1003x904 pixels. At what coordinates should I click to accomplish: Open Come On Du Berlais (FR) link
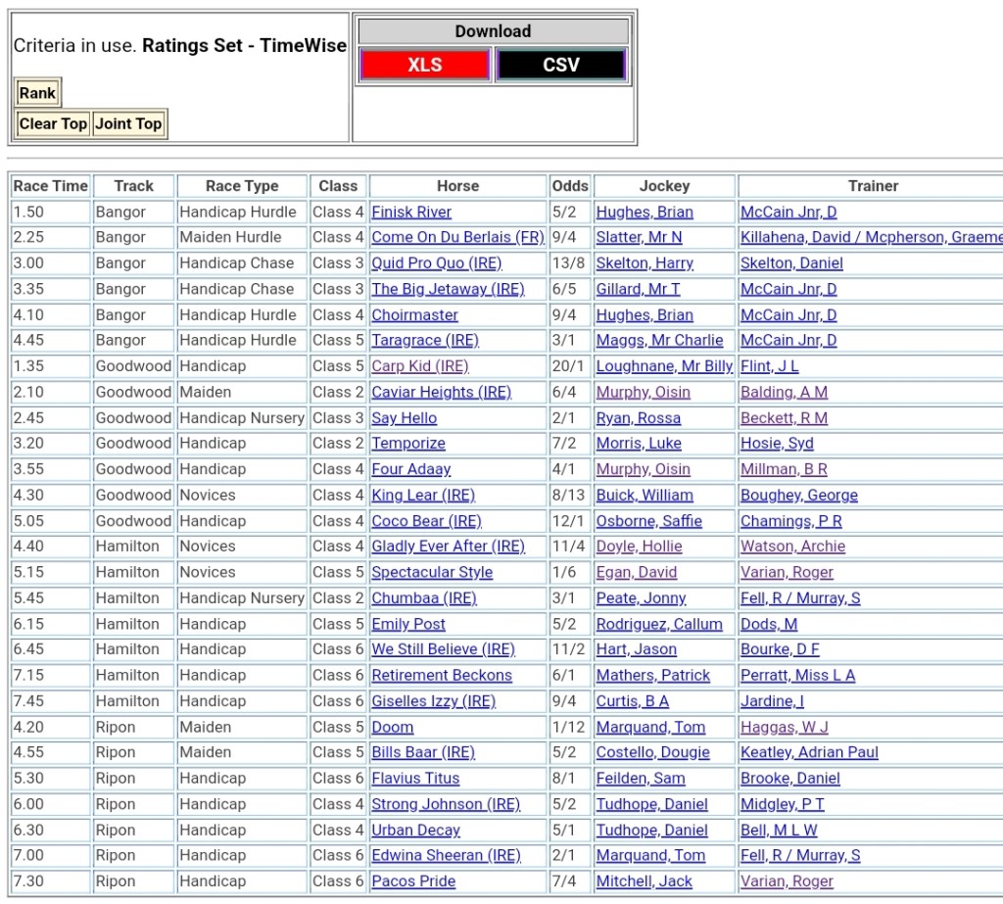(457, 237)
